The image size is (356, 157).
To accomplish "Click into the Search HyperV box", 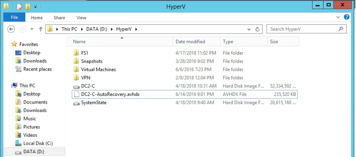I will (x=307, y=29).
